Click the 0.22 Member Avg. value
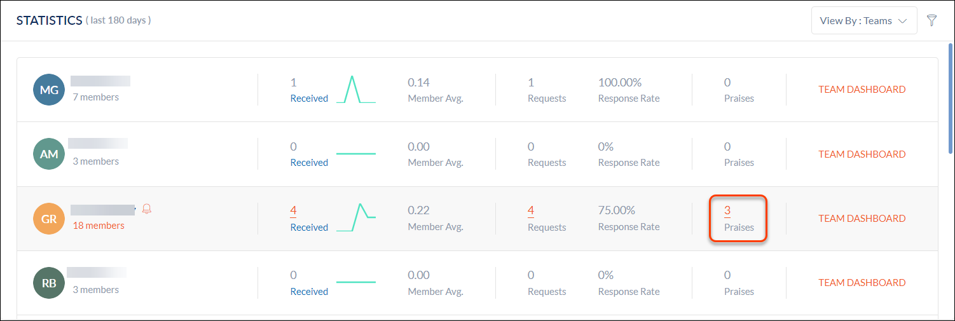The image size is (955, 321). 418,210
